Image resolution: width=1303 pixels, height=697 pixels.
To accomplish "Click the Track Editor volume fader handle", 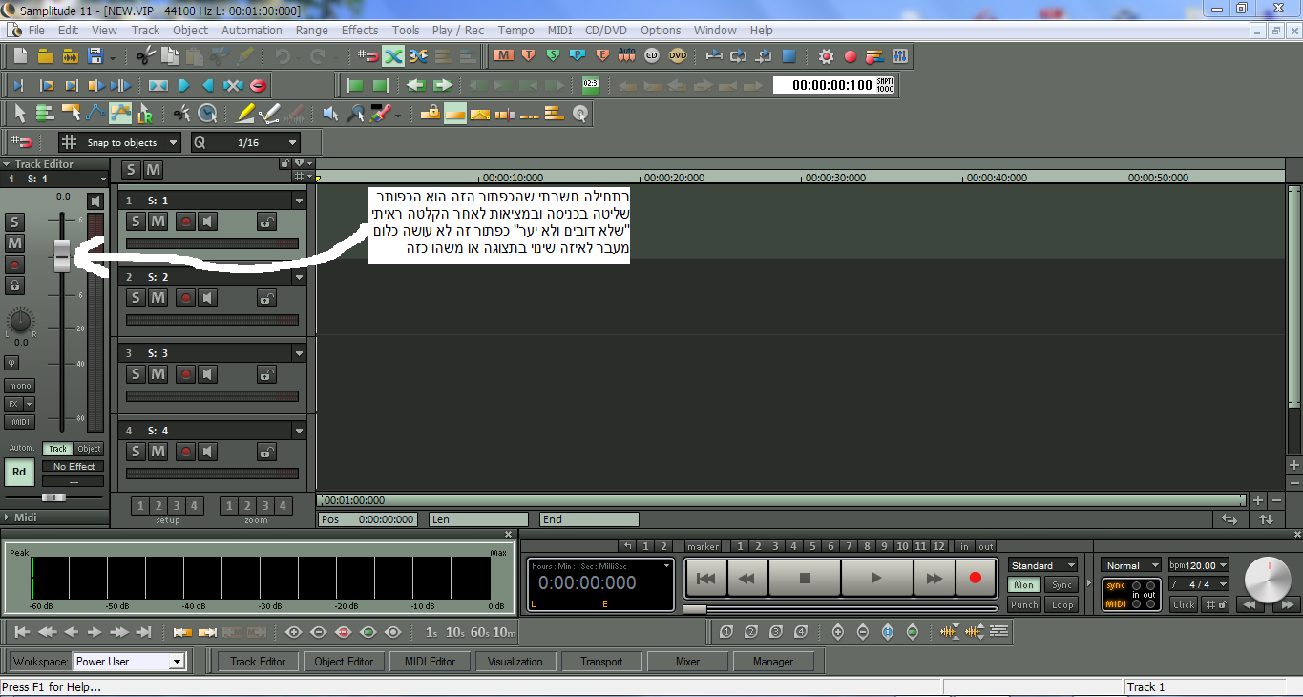I will (62, 256).
